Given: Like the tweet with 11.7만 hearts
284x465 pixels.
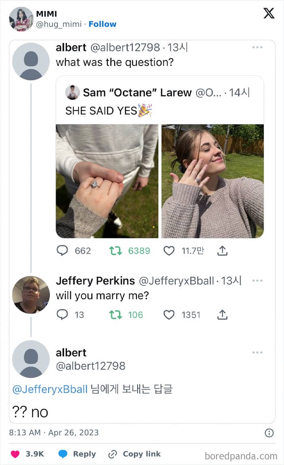Looking at the screenshot, I should [169, 251].
